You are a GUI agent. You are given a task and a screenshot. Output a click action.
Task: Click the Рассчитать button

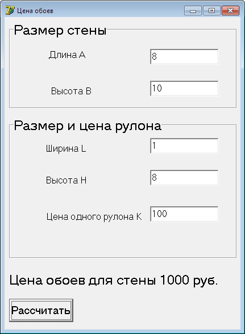41,310
